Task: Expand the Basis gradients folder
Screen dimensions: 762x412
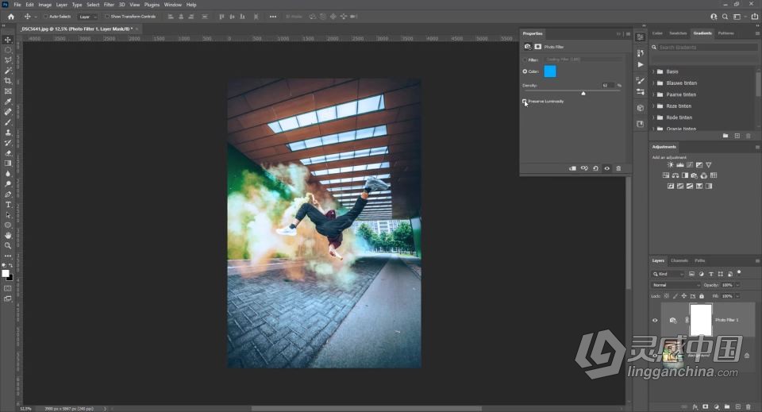Action: (653, 71)
